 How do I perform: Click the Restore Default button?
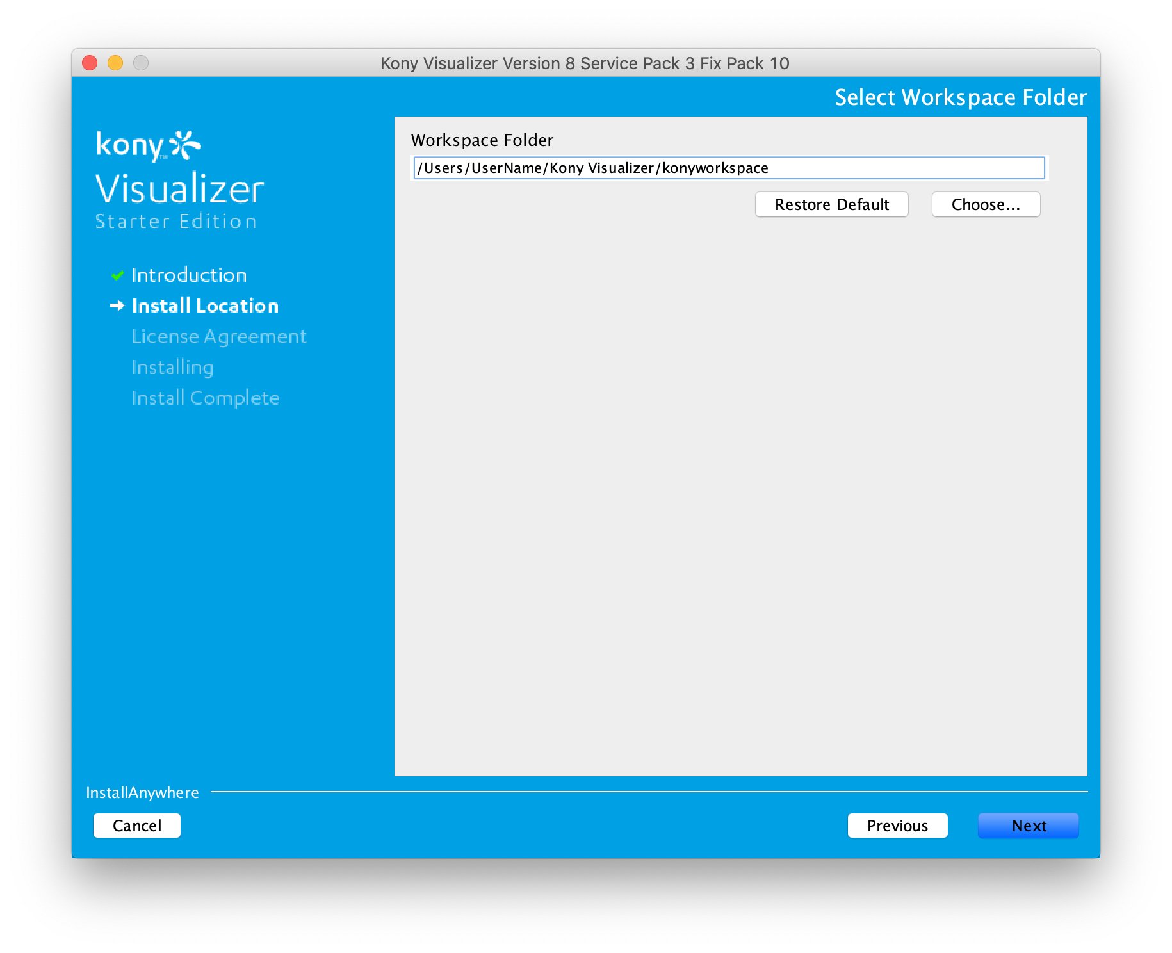(x=832, y=204)
